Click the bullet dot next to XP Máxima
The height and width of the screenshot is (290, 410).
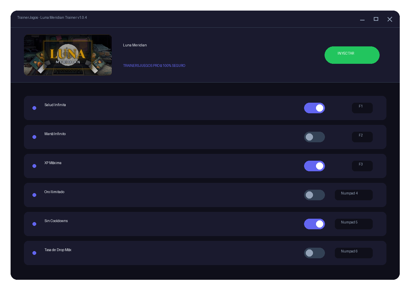click(x=34, y=166)
